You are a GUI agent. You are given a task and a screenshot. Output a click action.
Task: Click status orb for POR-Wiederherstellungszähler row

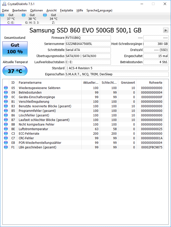6,143
